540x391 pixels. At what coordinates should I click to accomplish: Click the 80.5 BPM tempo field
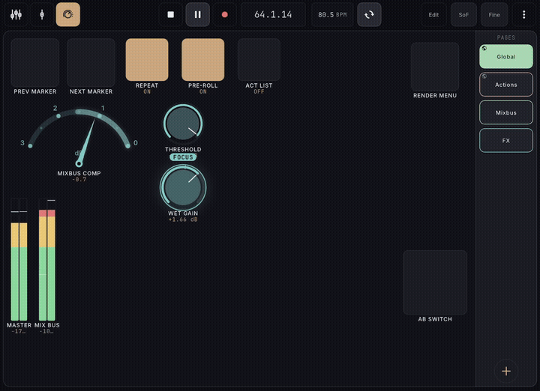(x=332, y=14)
